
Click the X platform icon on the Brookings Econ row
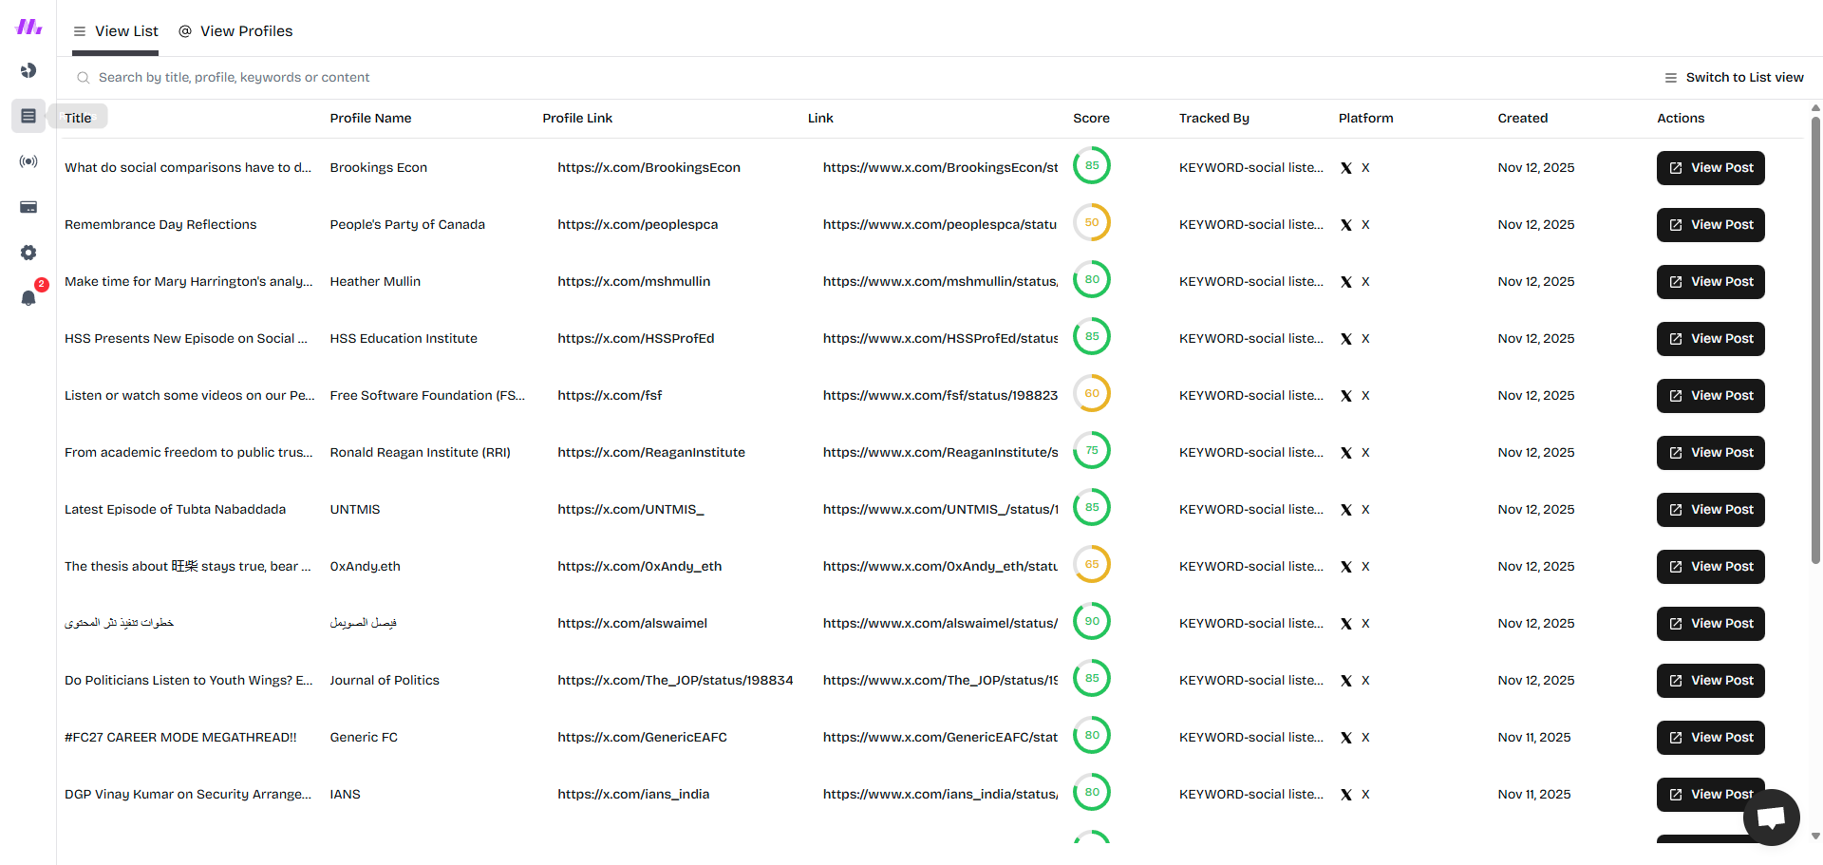click(1346, 167)
